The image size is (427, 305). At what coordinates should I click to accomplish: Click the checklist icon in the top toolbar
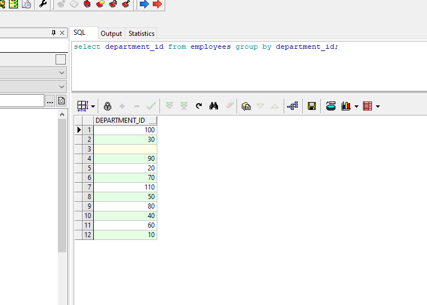point(13,4)
